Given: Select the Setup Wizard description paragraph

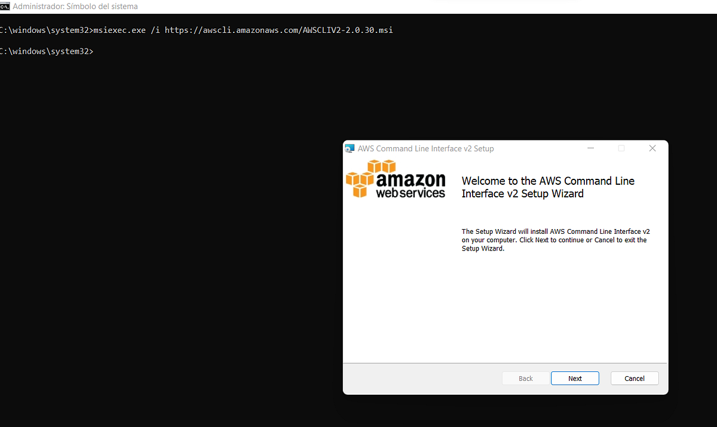Looking at the screenshot, I should tap(555, 239).
